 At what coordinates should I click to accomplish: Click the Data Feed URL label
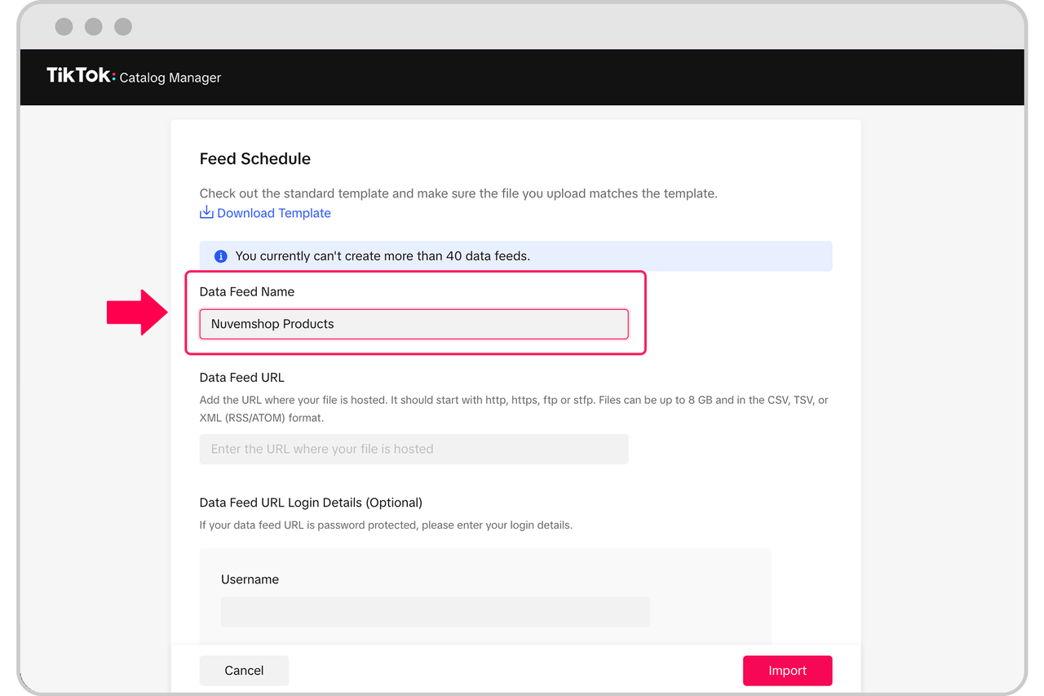241,378
